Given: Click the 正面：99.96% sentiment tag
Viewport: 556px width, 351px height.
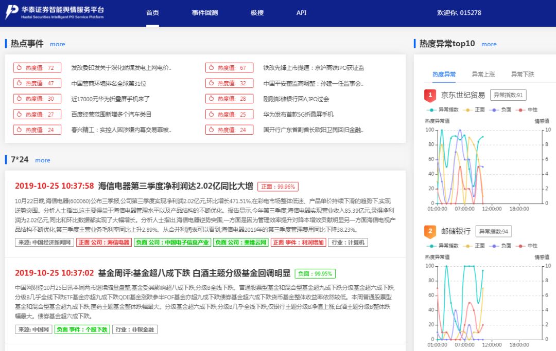Looking at the screenshot, I should [278, 187].
